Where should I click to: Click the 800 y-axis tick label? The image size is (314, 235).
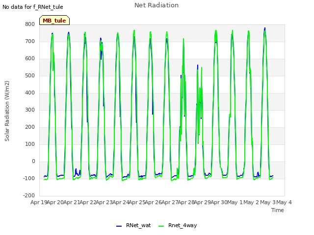[x=30, y=24]
